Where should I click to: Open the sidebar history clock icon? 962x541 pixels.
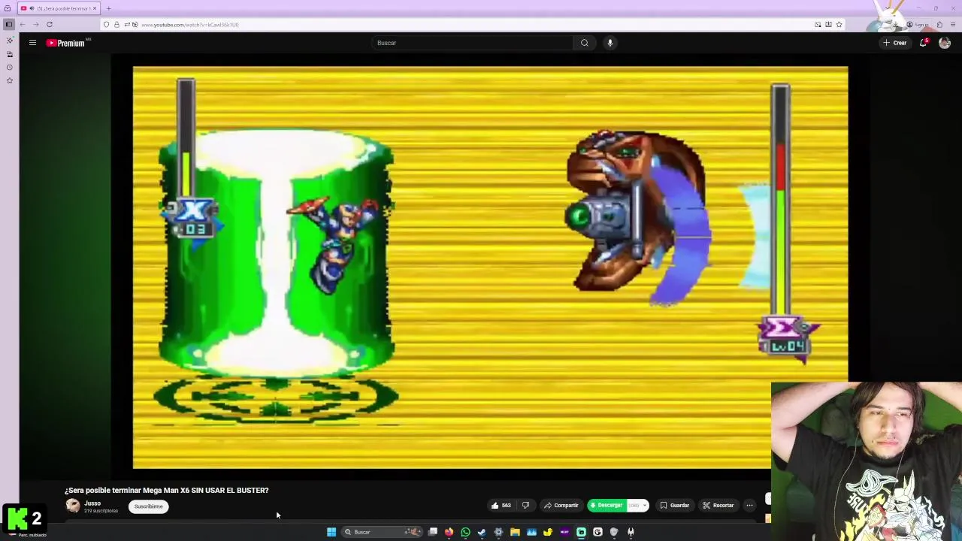click(x=9, y=67)
